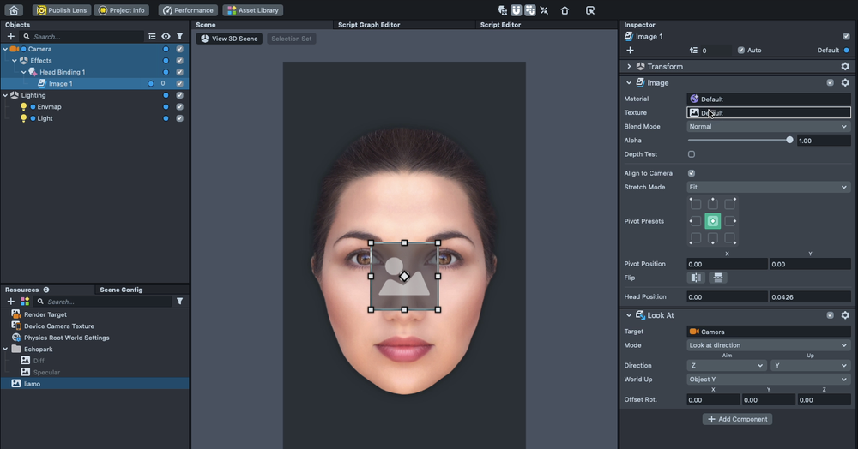Open the Asset Library
The width and height of the screenshot is (858, 449).
(253, 10)
